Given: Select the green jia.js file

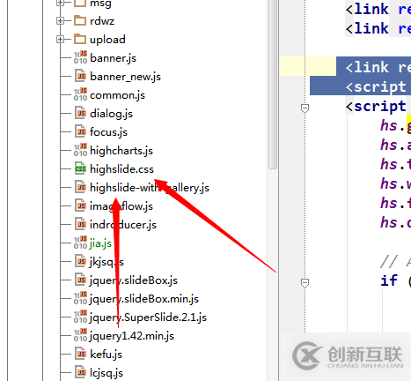Looking at the screenshot, I should [x=100, y=243].
